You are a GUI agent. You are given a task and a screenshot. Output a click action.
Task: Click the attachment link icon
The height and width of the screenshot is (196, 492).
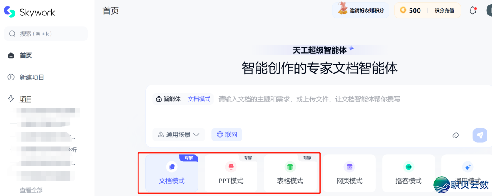456,135
